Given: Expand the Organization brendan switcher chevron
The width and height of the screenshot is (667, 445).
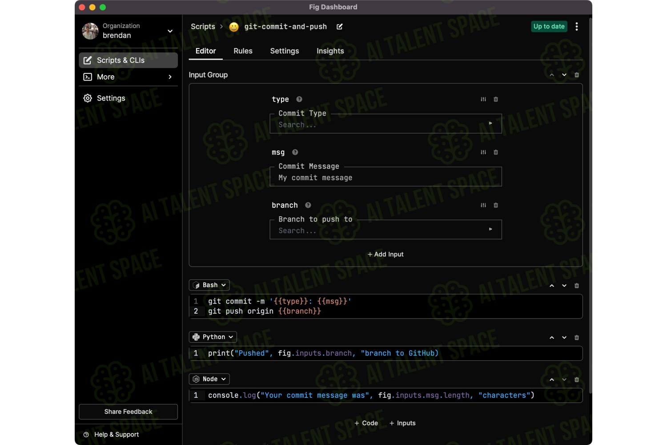Looking at the screenshot, I should coord(170,31).
